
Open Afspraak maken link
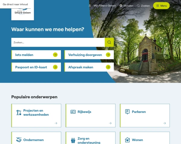click(89, 67)
